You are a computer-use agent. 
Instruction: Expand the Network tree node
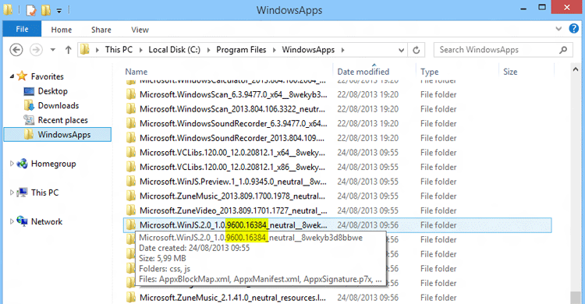coord(12,221)
